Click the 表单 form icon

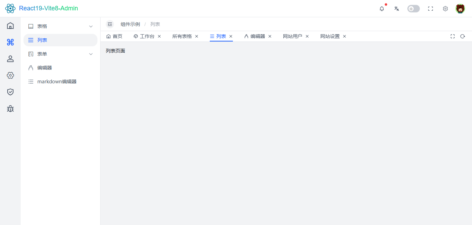click(31, 54)
